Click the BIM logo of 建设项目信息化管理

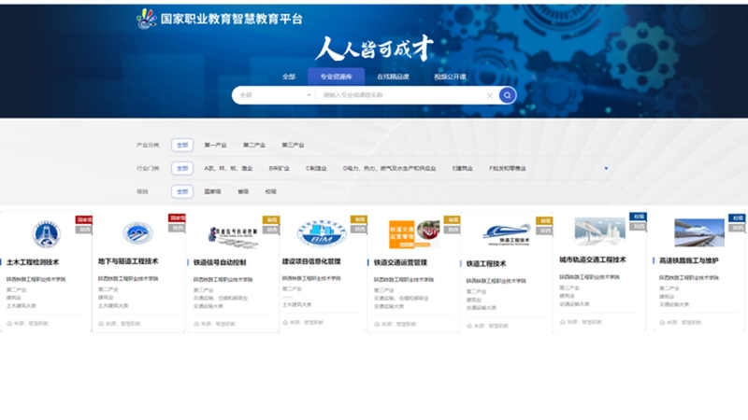pyautogui.click(x=321, y=233)
